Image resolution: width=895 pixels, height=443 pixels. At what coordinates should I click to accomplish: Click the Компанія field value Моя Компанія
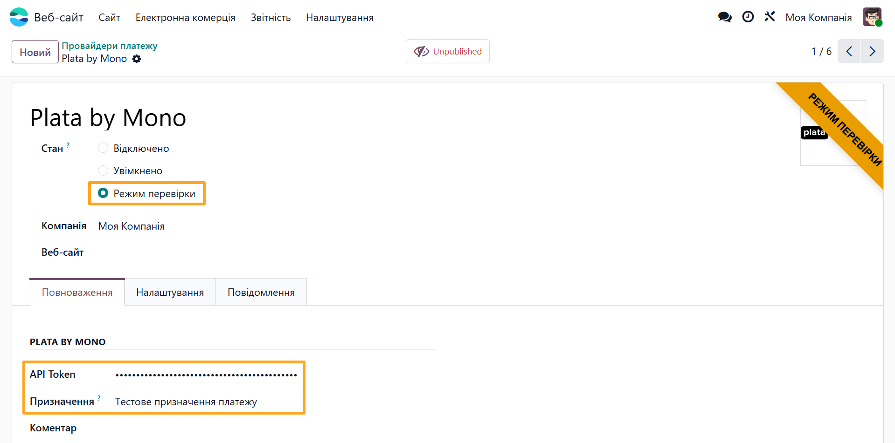tap(132, 226)
